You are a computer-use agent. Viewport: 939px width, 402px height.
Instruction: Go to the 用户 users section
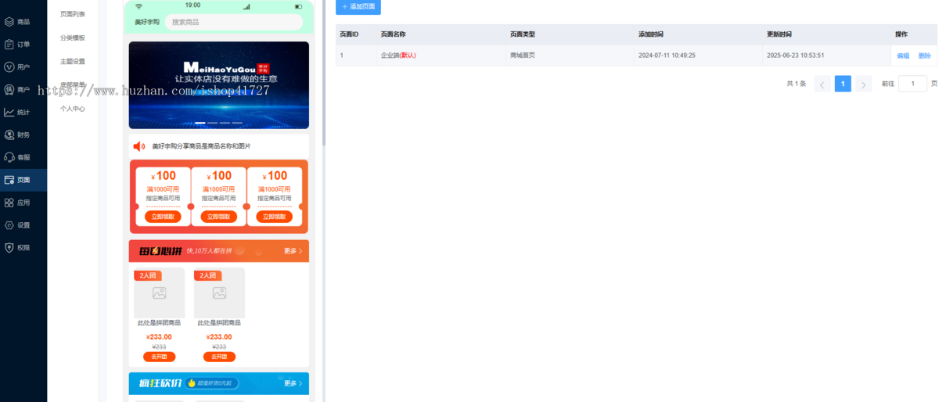pos(23,66)
